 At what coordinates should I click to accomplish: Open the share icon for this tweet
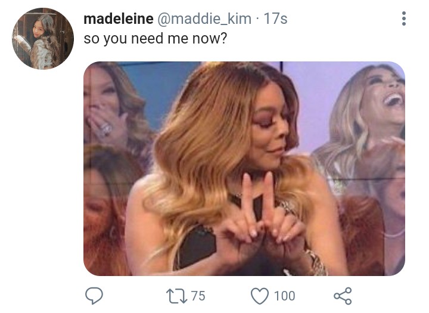coord(343,296)
